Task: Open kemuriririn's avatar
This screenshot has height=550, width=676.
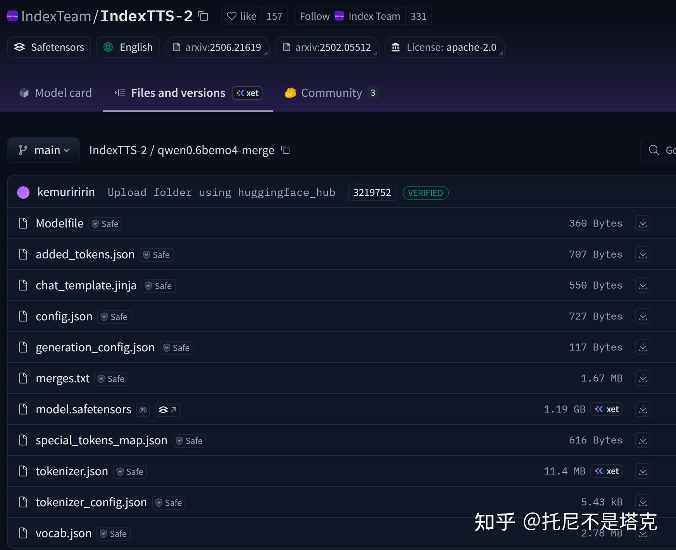Action: click(23, 192)
